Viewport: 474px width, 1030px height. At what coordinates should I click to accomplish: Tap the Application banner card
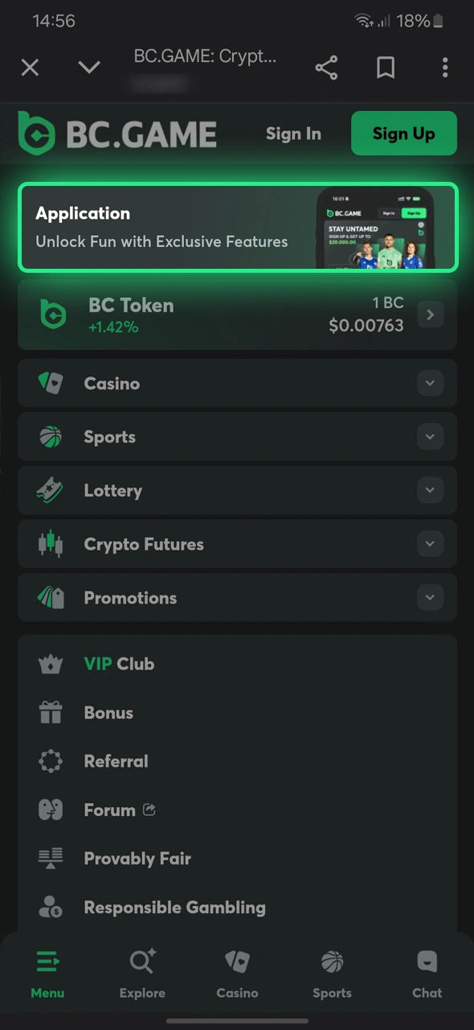[x=237, y=228]
